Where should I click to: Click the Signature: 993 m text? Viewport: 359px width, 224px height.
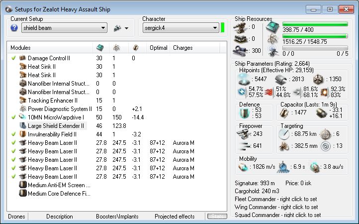[x=255, y=183]
